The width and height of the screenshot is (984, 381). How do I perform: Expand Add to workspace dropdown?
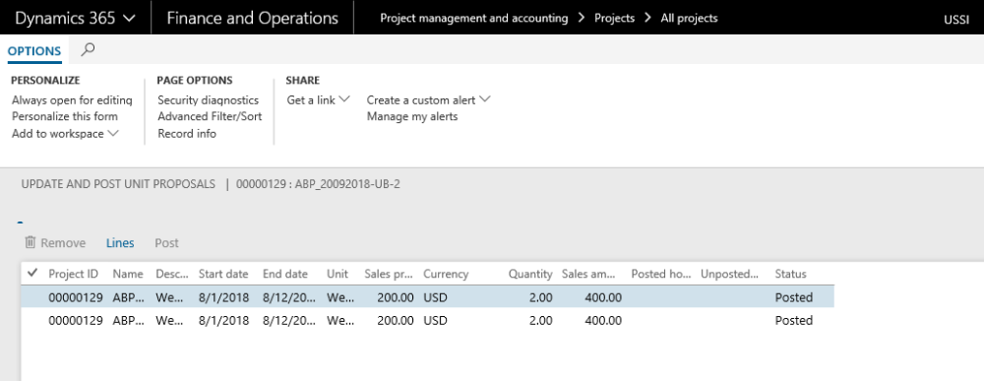point(113,133)
